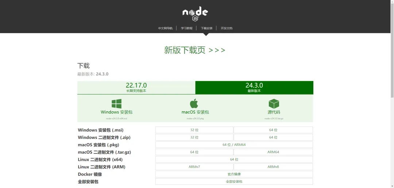Screen dimensions: 394x188
Task: Download Windows .msi 64 位
Action: coord(273,130)
